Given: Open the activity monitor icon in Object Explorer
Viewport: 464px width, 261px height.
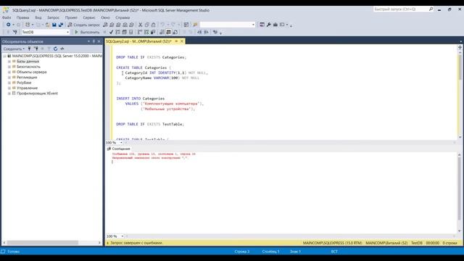Looking at the screenshot, I should 62,49.
